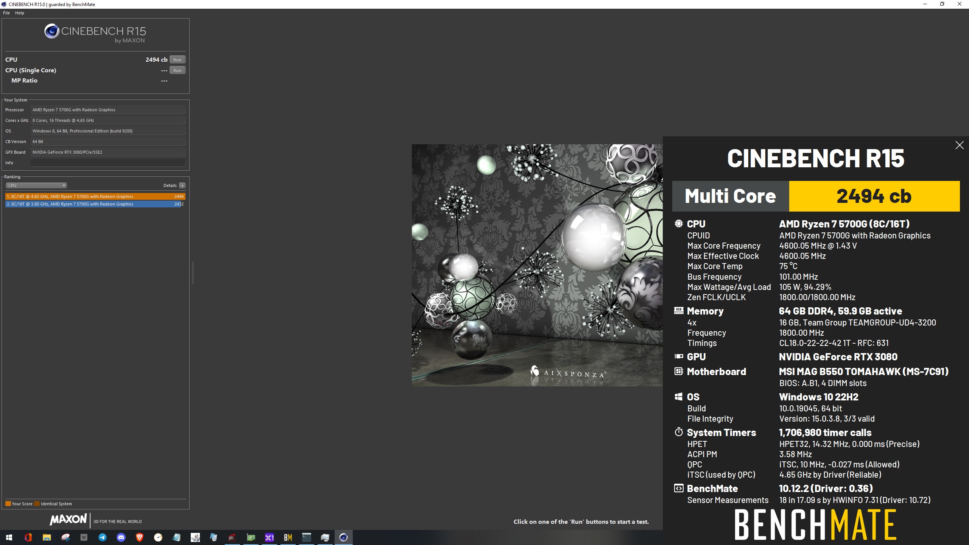Image resolution: width=969 pixels, height=545 pixels.
Task: Open the CPU ranking dropdown
Action: pyautogui.click(x=36, y=185)
